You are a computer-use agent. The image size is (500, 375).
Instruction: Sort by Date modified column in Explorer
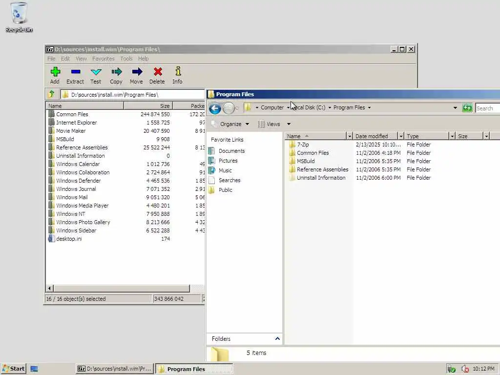coord(375,136)
